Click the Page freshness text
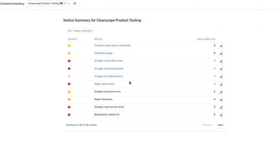This screenshot has width=280, height=151. 103,99
